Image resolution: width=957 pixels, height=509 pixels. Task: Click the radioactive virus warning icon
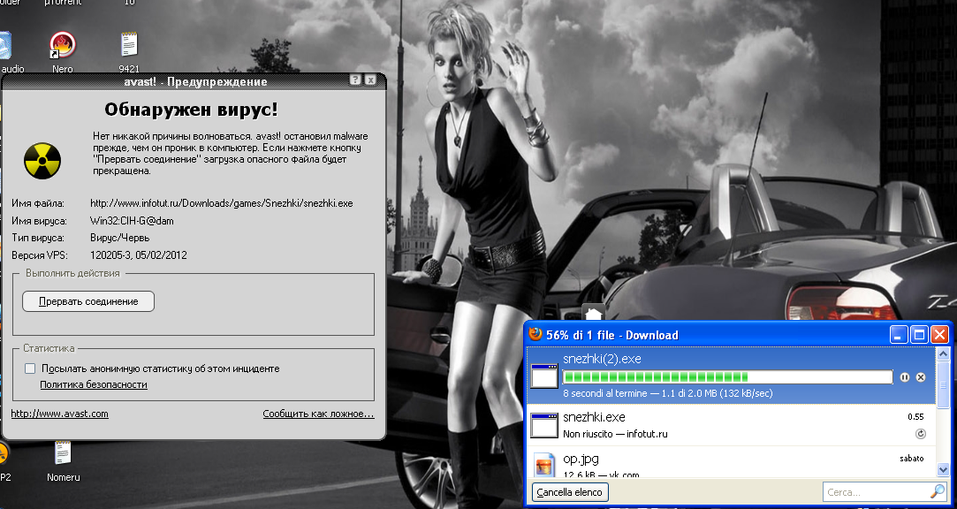click(42, 161)
